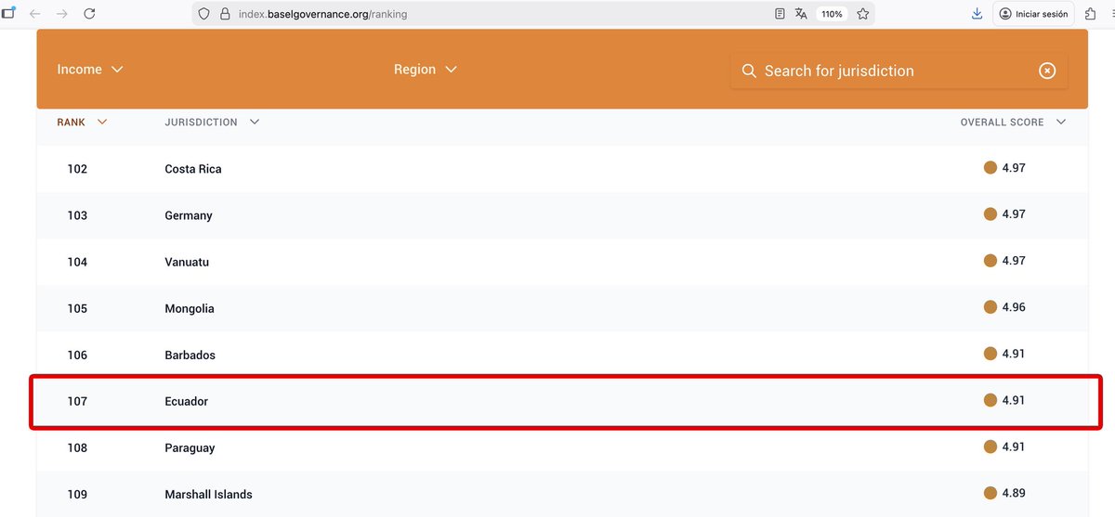Click the magnifier icon in jurisdiction search
1115x517 pixels.
(749, 71)
